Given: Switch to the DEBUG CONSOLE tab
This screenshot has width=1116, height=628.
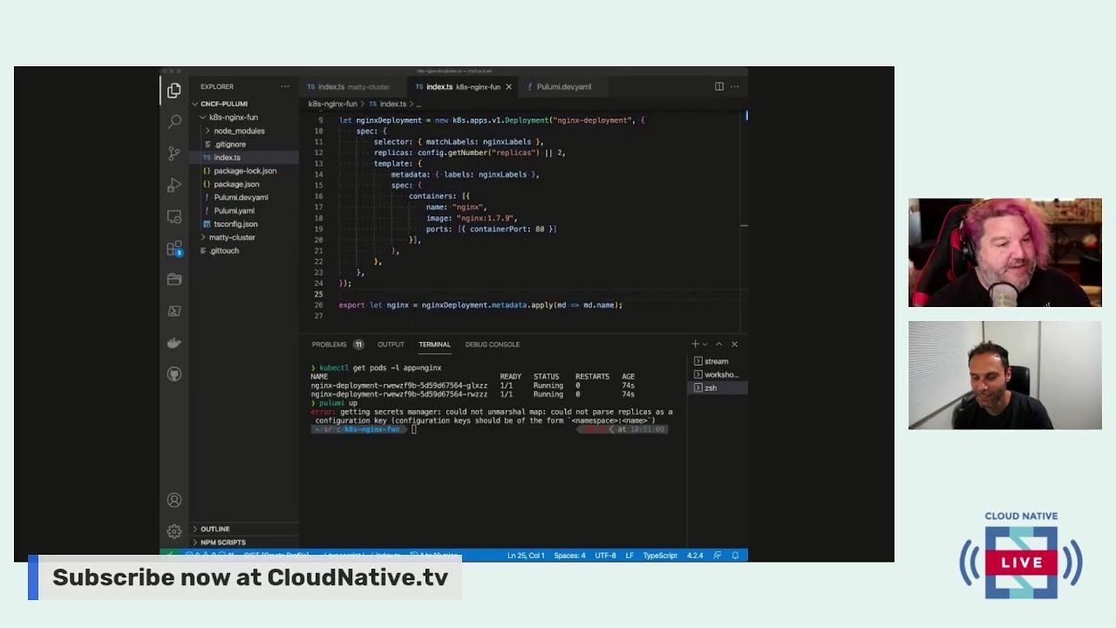Looking at the screenshot, I should [x=492, y=344].
